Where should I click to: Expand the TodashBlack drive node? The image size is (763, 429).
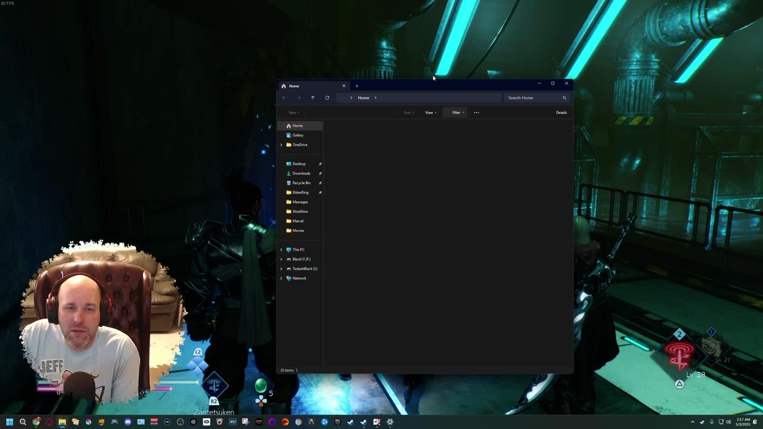tap(281, 269)
